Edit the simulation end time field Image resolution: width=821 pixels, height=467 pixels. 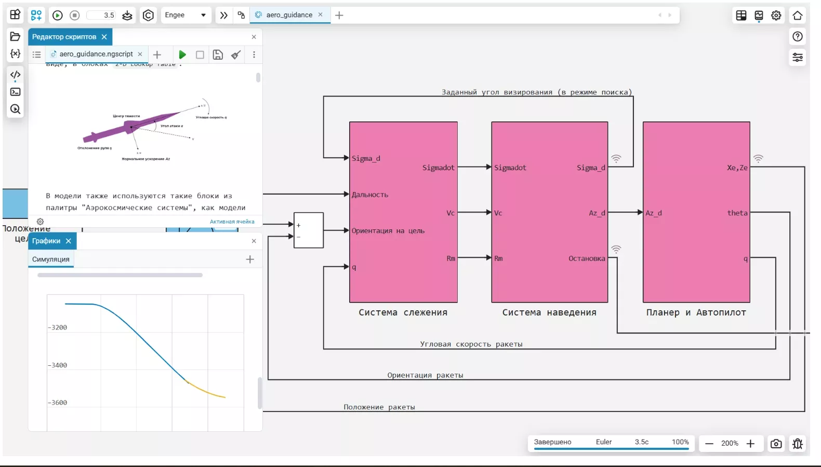coord(101,16)
